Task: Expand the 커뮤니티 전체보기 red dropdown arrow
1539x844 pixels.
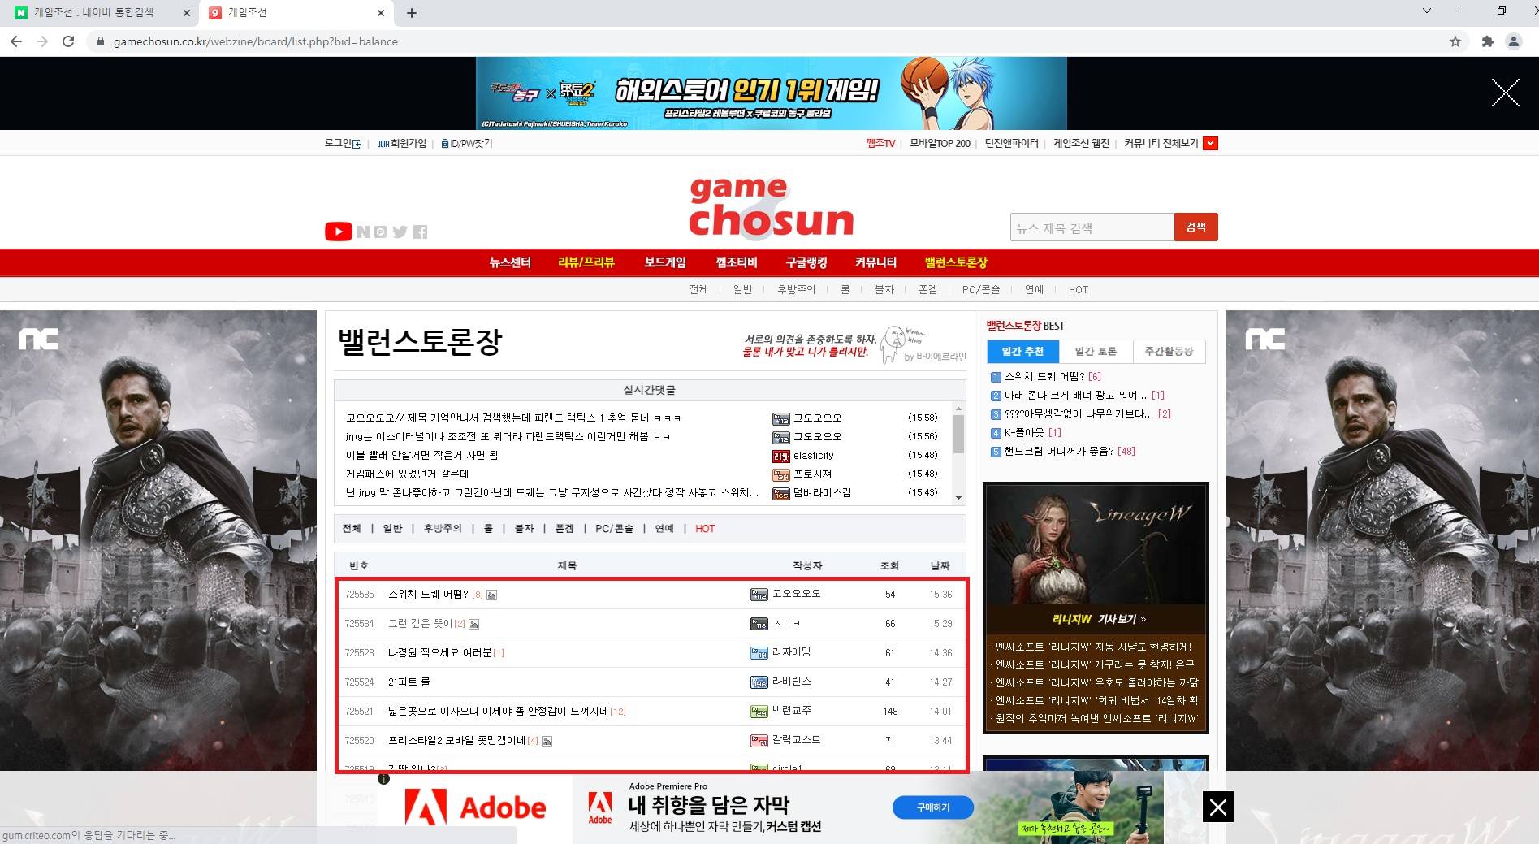Action: pyautogui.click(x=1210, y=144)
